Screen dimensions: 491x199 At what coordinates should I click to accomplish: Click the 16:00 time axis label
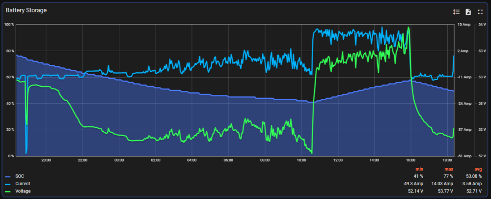tap(411, 160)
